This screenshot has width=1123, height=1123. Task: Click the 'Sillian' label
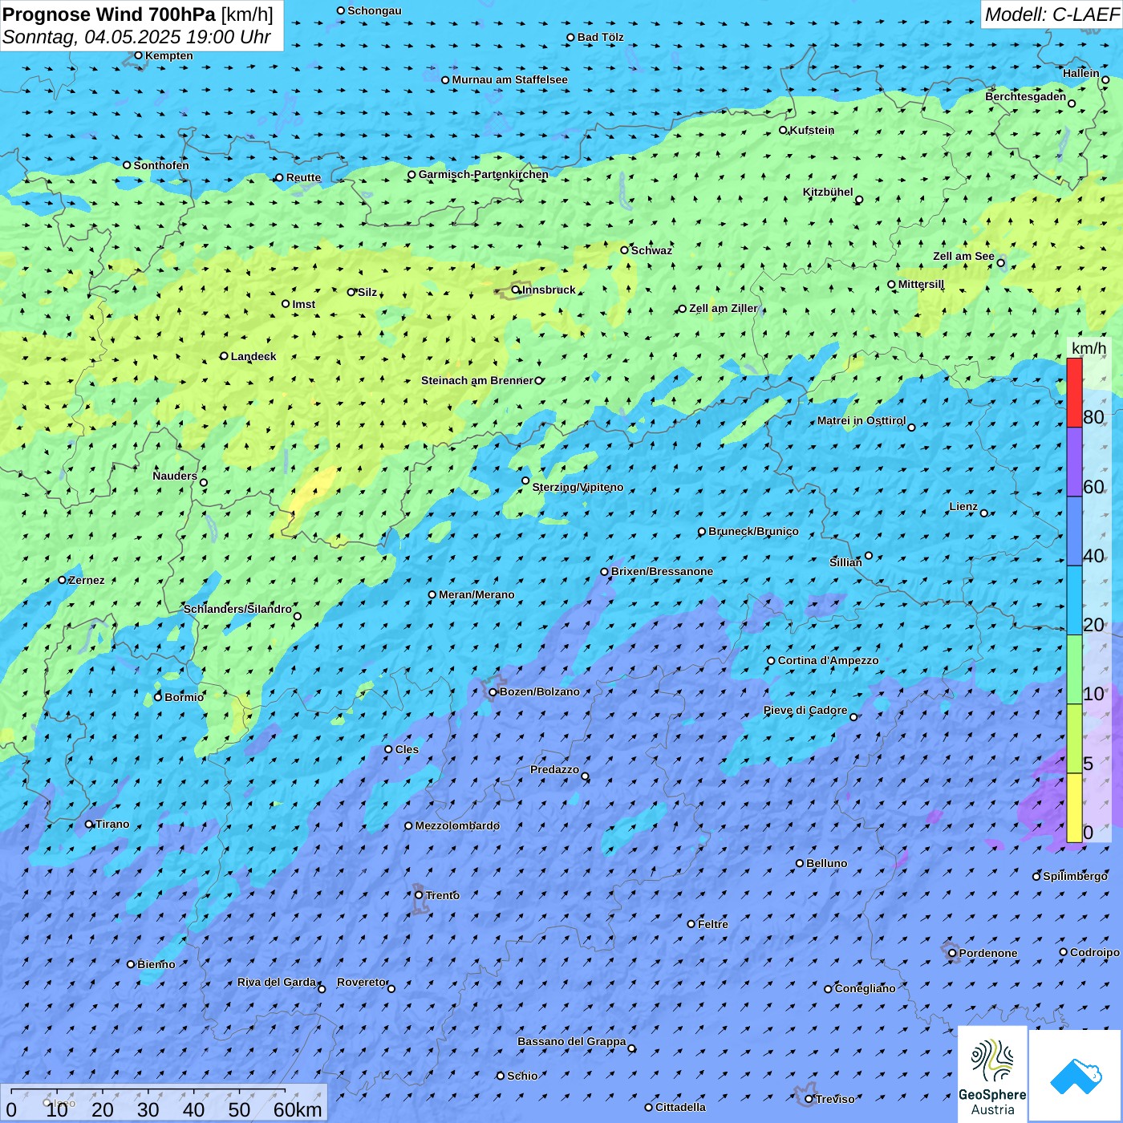coord(845,562)
